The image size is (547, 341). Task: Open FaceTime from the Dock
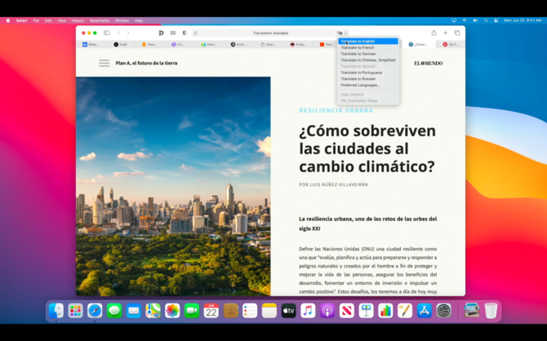click(192, 311)
